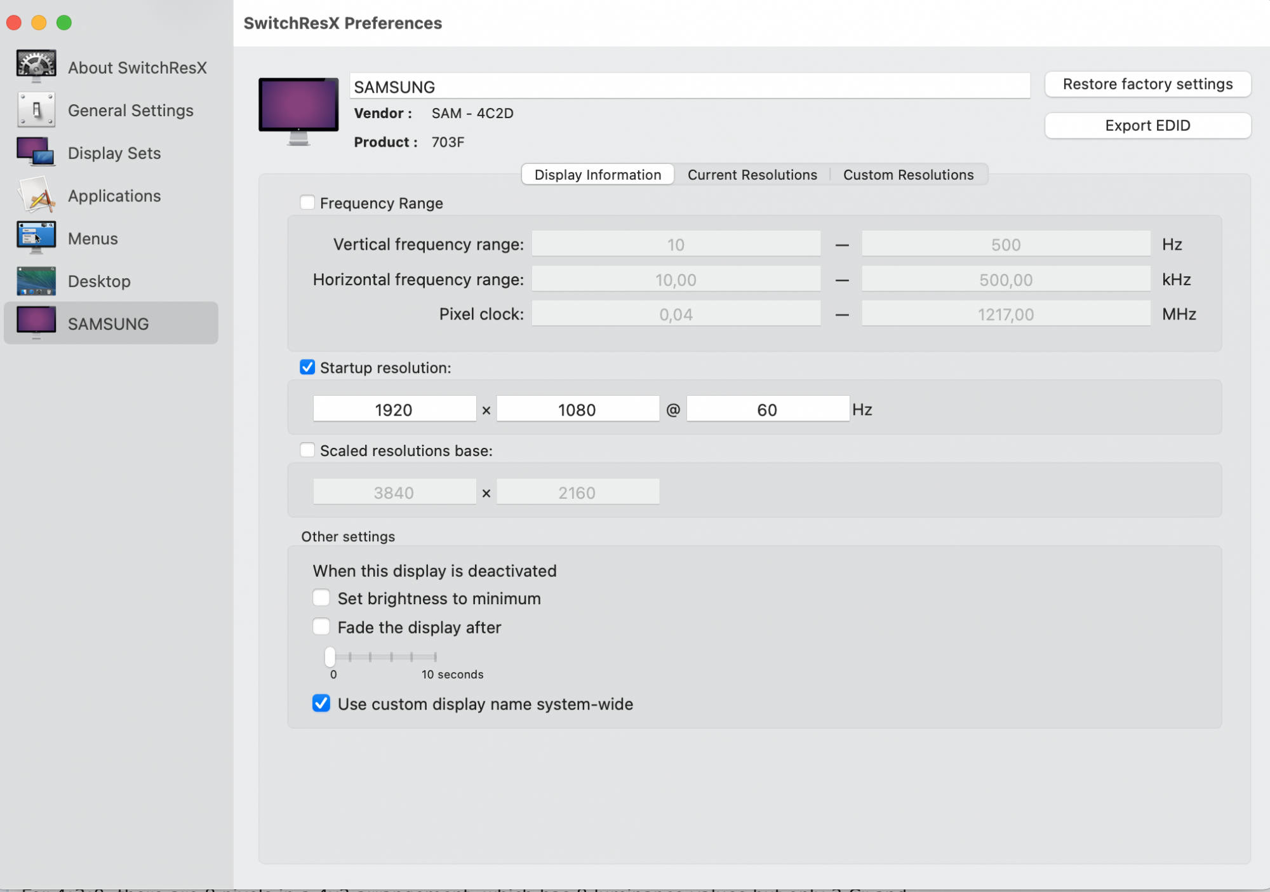
Task: Open the Custom Resolutions tab
Action: (908, 175)
